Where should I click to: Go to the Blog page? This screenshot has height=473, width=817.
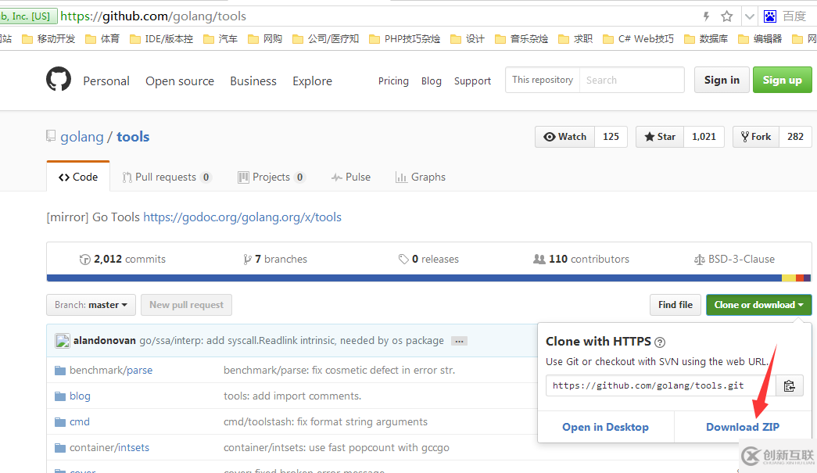click(432, 81)
